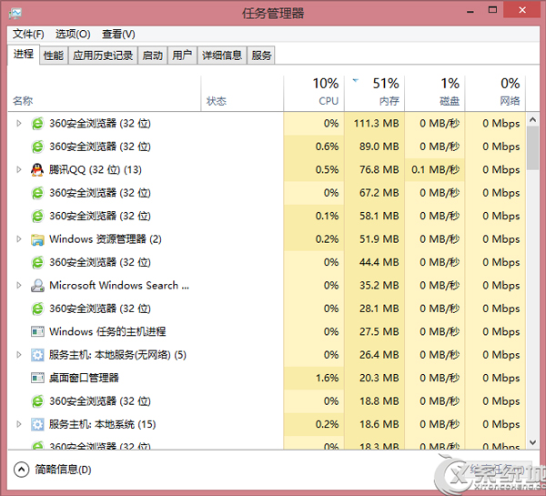Click the 360 browser icon in the 58.1 MB row
Viewport: 546px width, 496px height.
tap(37, 216)
